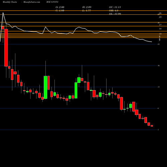Click the price axis label '11'
This screenshot has width=167, height=167.
pos(159,87)
